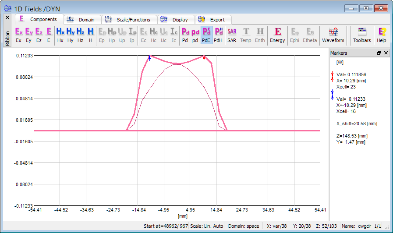
Task: Open the Waveform tool
Action: [x=333, y=34]
